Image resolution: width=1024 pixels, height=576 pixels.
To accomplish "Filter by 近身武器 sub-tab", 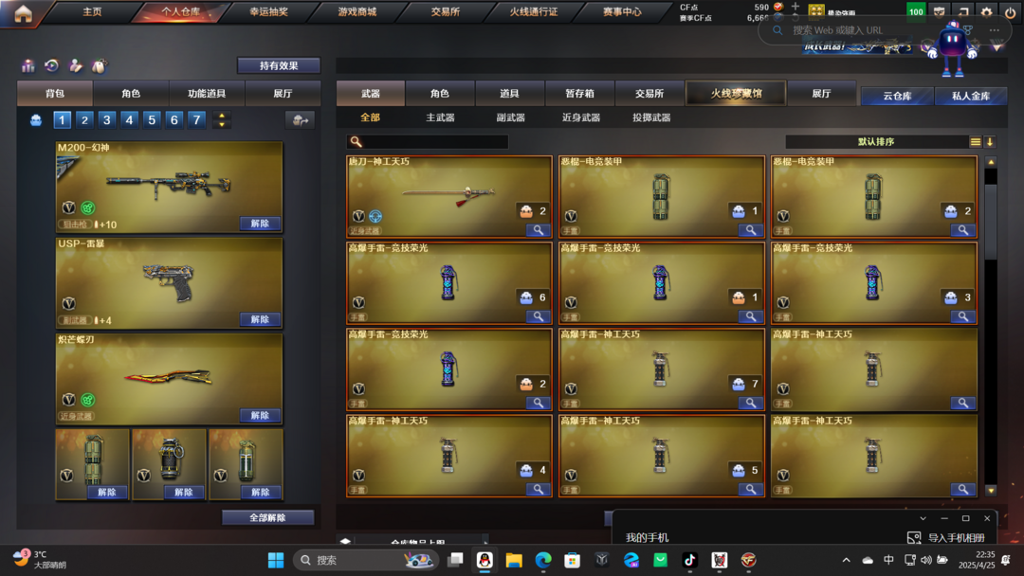I will click(580, 117).
